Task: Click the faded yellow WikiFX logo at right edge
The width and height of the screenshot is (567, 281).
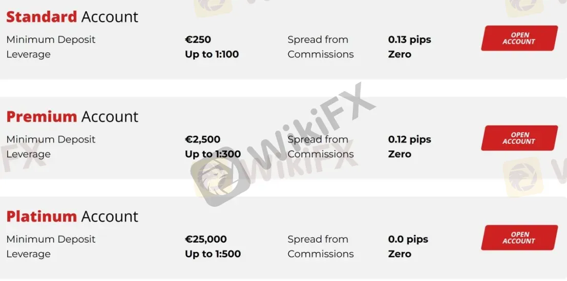Action: click(x=523, y=177)
